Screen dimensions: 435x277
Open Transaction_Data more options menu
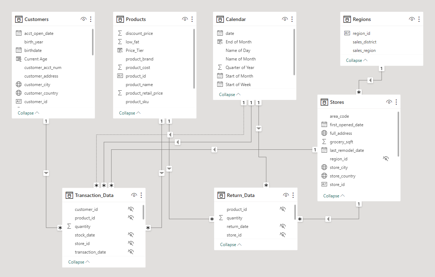pyautogui.click(x=141, y=195)
